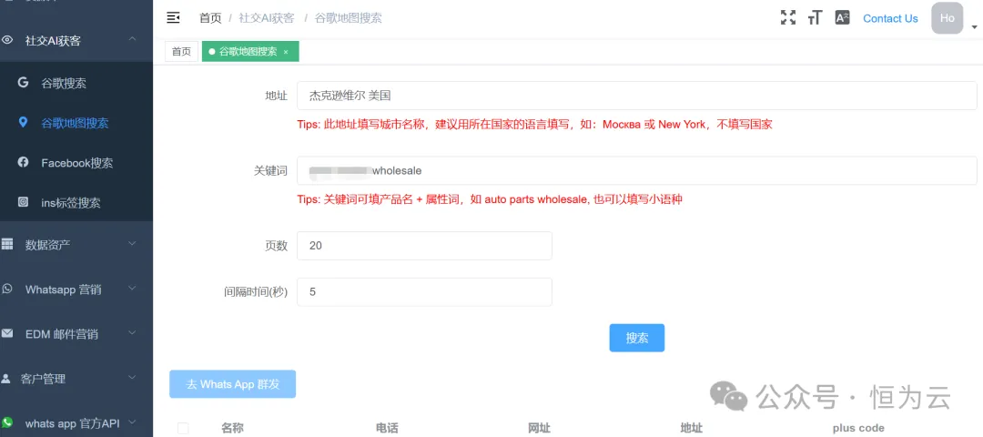Click the 页数 input field
The width and height of the screenshot is (983, 437).
pyautogui.click(x=424, y=246)
